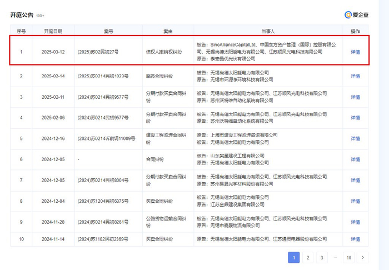Select case number (2025)苏02民初27号

(x=98, y=52)
